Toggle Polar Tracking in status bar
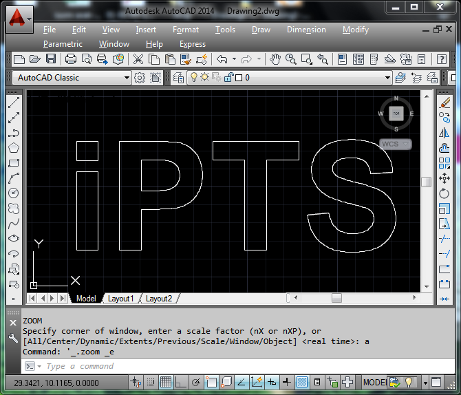The height and width of the screenshot is (395, 461). click(x=196, y=383)
